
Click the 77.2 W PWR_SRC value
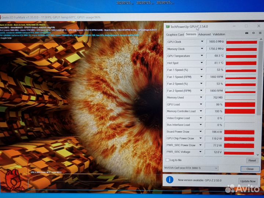[217, 145]
